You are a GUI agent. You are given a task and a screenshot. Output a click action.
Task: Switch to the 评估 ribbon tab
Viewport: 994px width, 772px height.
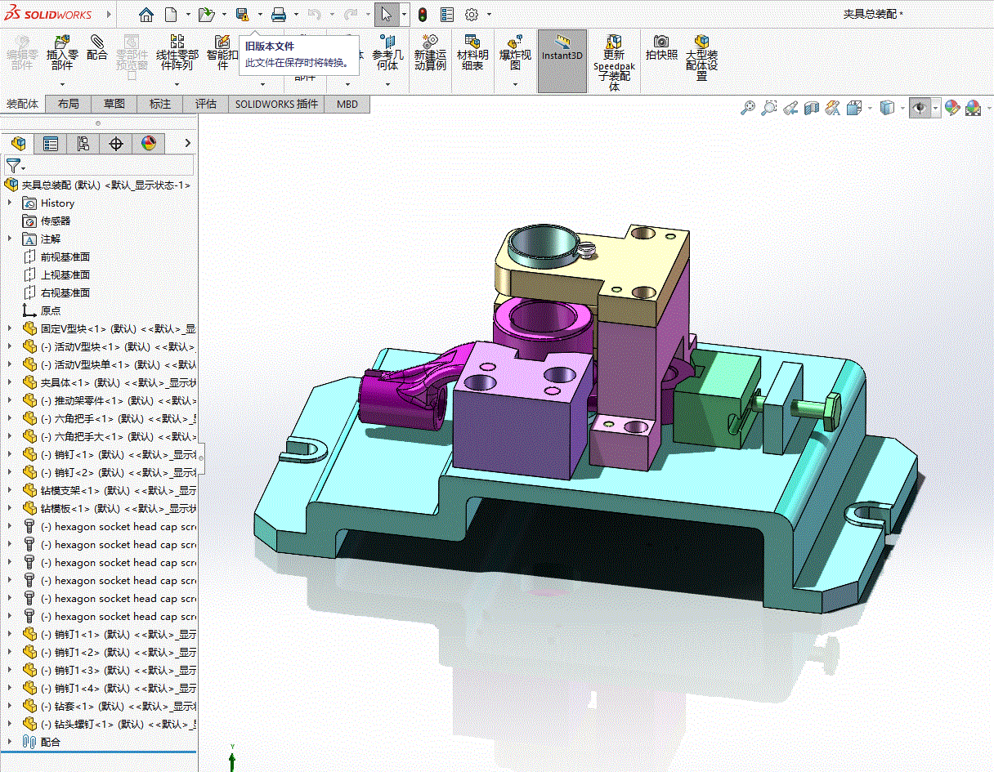(206, 104)
